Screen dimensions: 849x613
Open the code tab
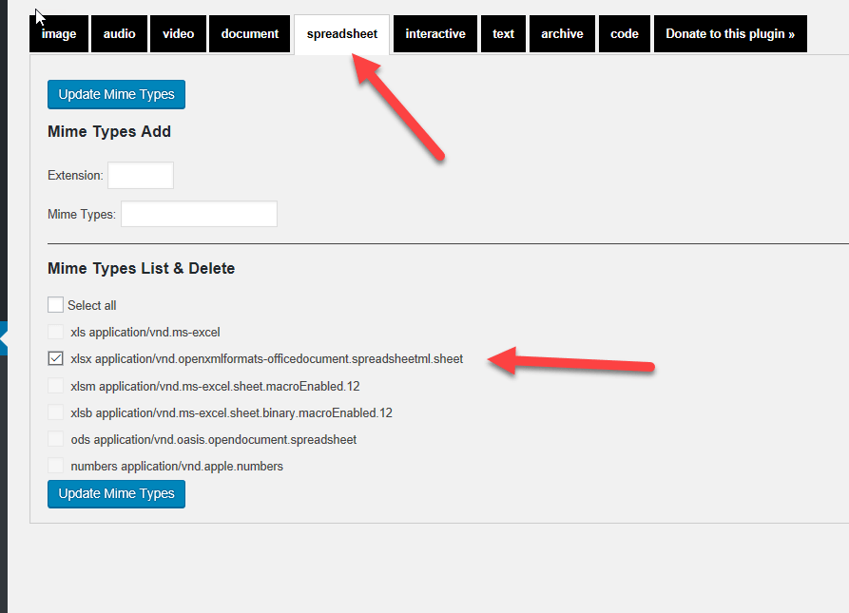pos(625,34)
